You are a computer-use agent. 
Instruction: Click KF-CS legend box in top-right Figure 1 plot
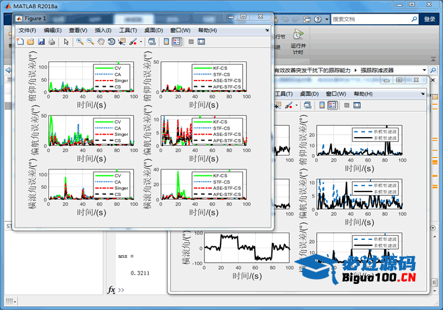click(x=217, y=77)
